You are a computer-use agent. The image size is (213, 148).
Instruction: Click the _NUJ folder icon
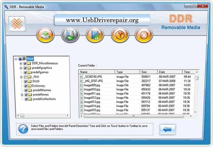click(x=30, y=77)
